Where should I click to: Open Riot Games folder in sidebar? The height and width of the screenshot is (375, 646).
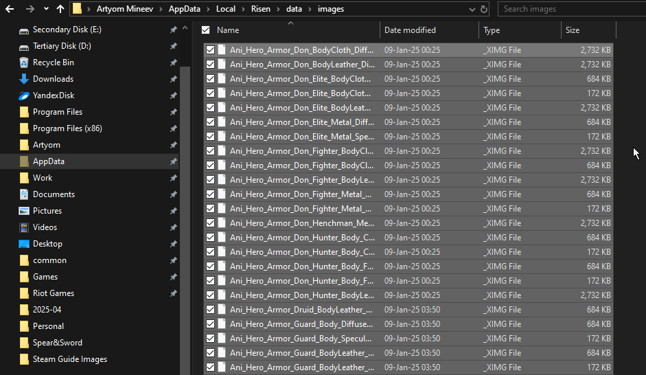tap(53, 293)
